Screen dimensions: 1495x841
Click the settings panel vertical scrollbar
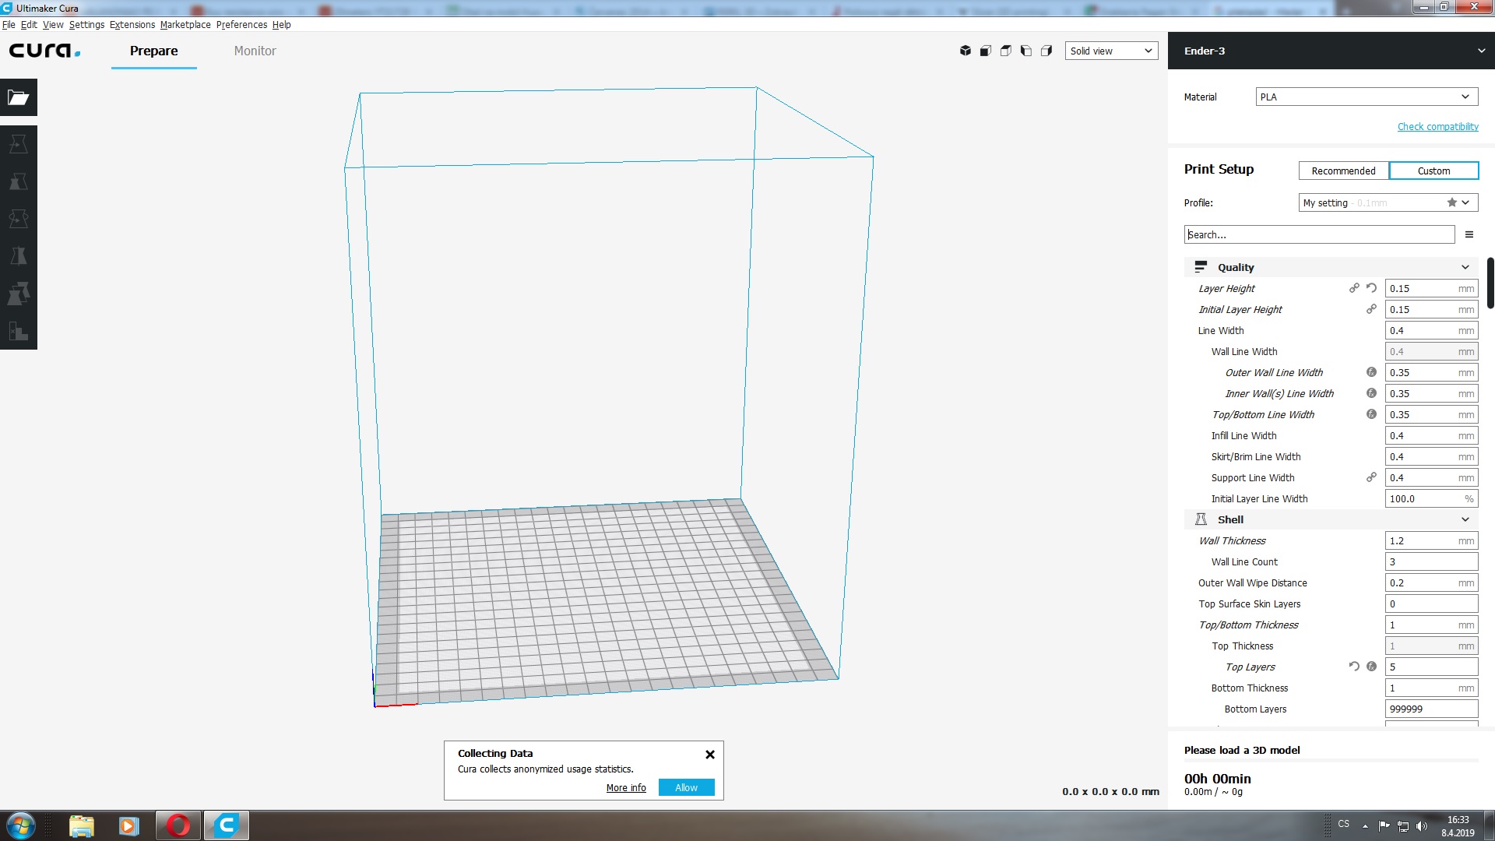point(1490,283)
